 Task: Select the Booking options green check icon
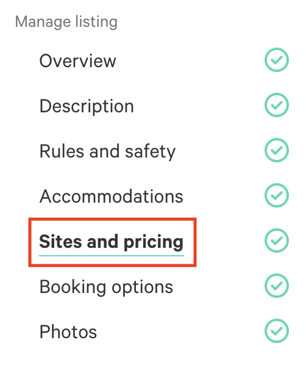point(276,286)
